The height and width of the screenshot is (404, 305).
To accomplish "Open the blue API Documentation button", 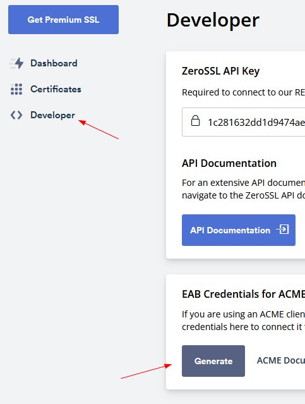I will pos(239,230).
